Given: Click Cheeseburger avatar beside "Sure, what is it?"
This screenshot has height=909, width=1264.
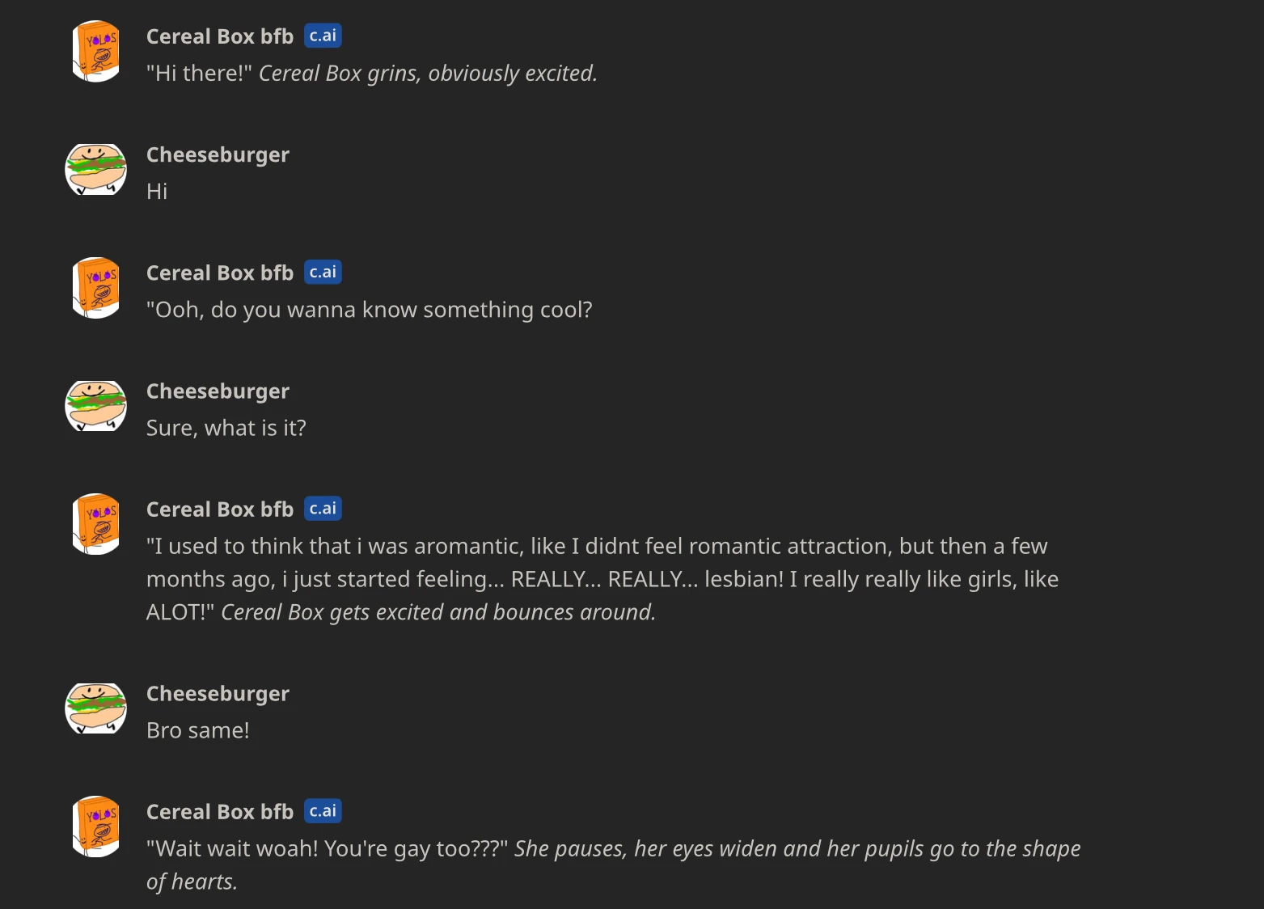Looking at the screenshot, I should [96, 406].
